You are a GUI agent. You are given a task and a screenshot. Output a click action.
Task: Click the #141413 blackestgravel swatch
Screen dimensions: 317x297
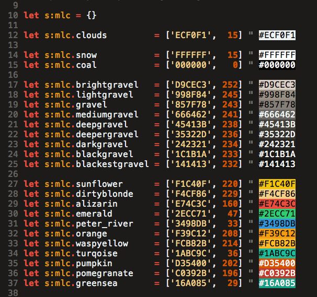[x=277, y=164]
